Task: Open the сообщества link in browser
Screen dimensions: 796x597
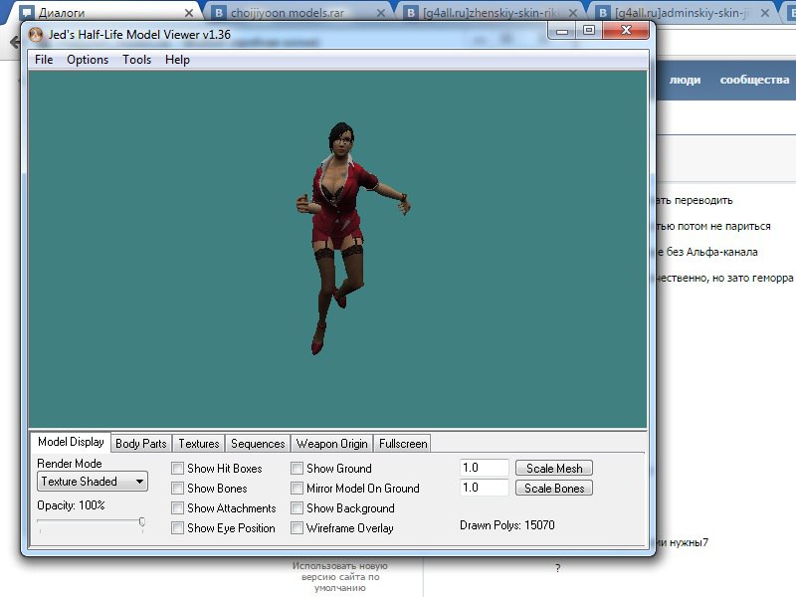Action: click(754, 80)
